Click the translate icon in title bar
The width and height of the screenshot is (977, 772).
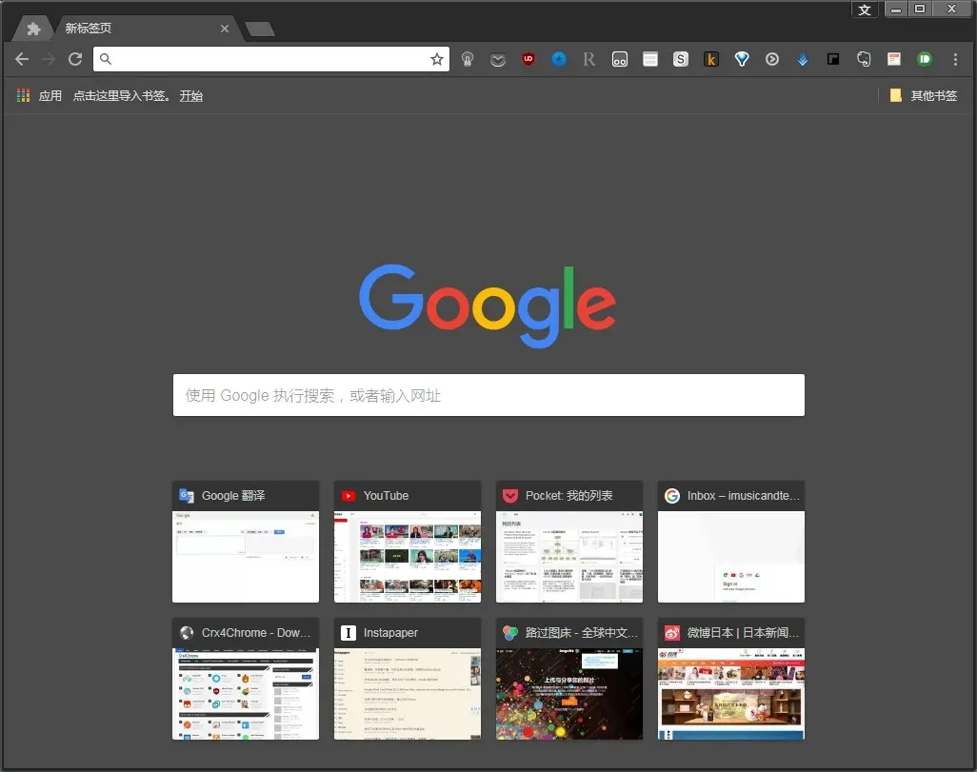[x=865, y=10]
